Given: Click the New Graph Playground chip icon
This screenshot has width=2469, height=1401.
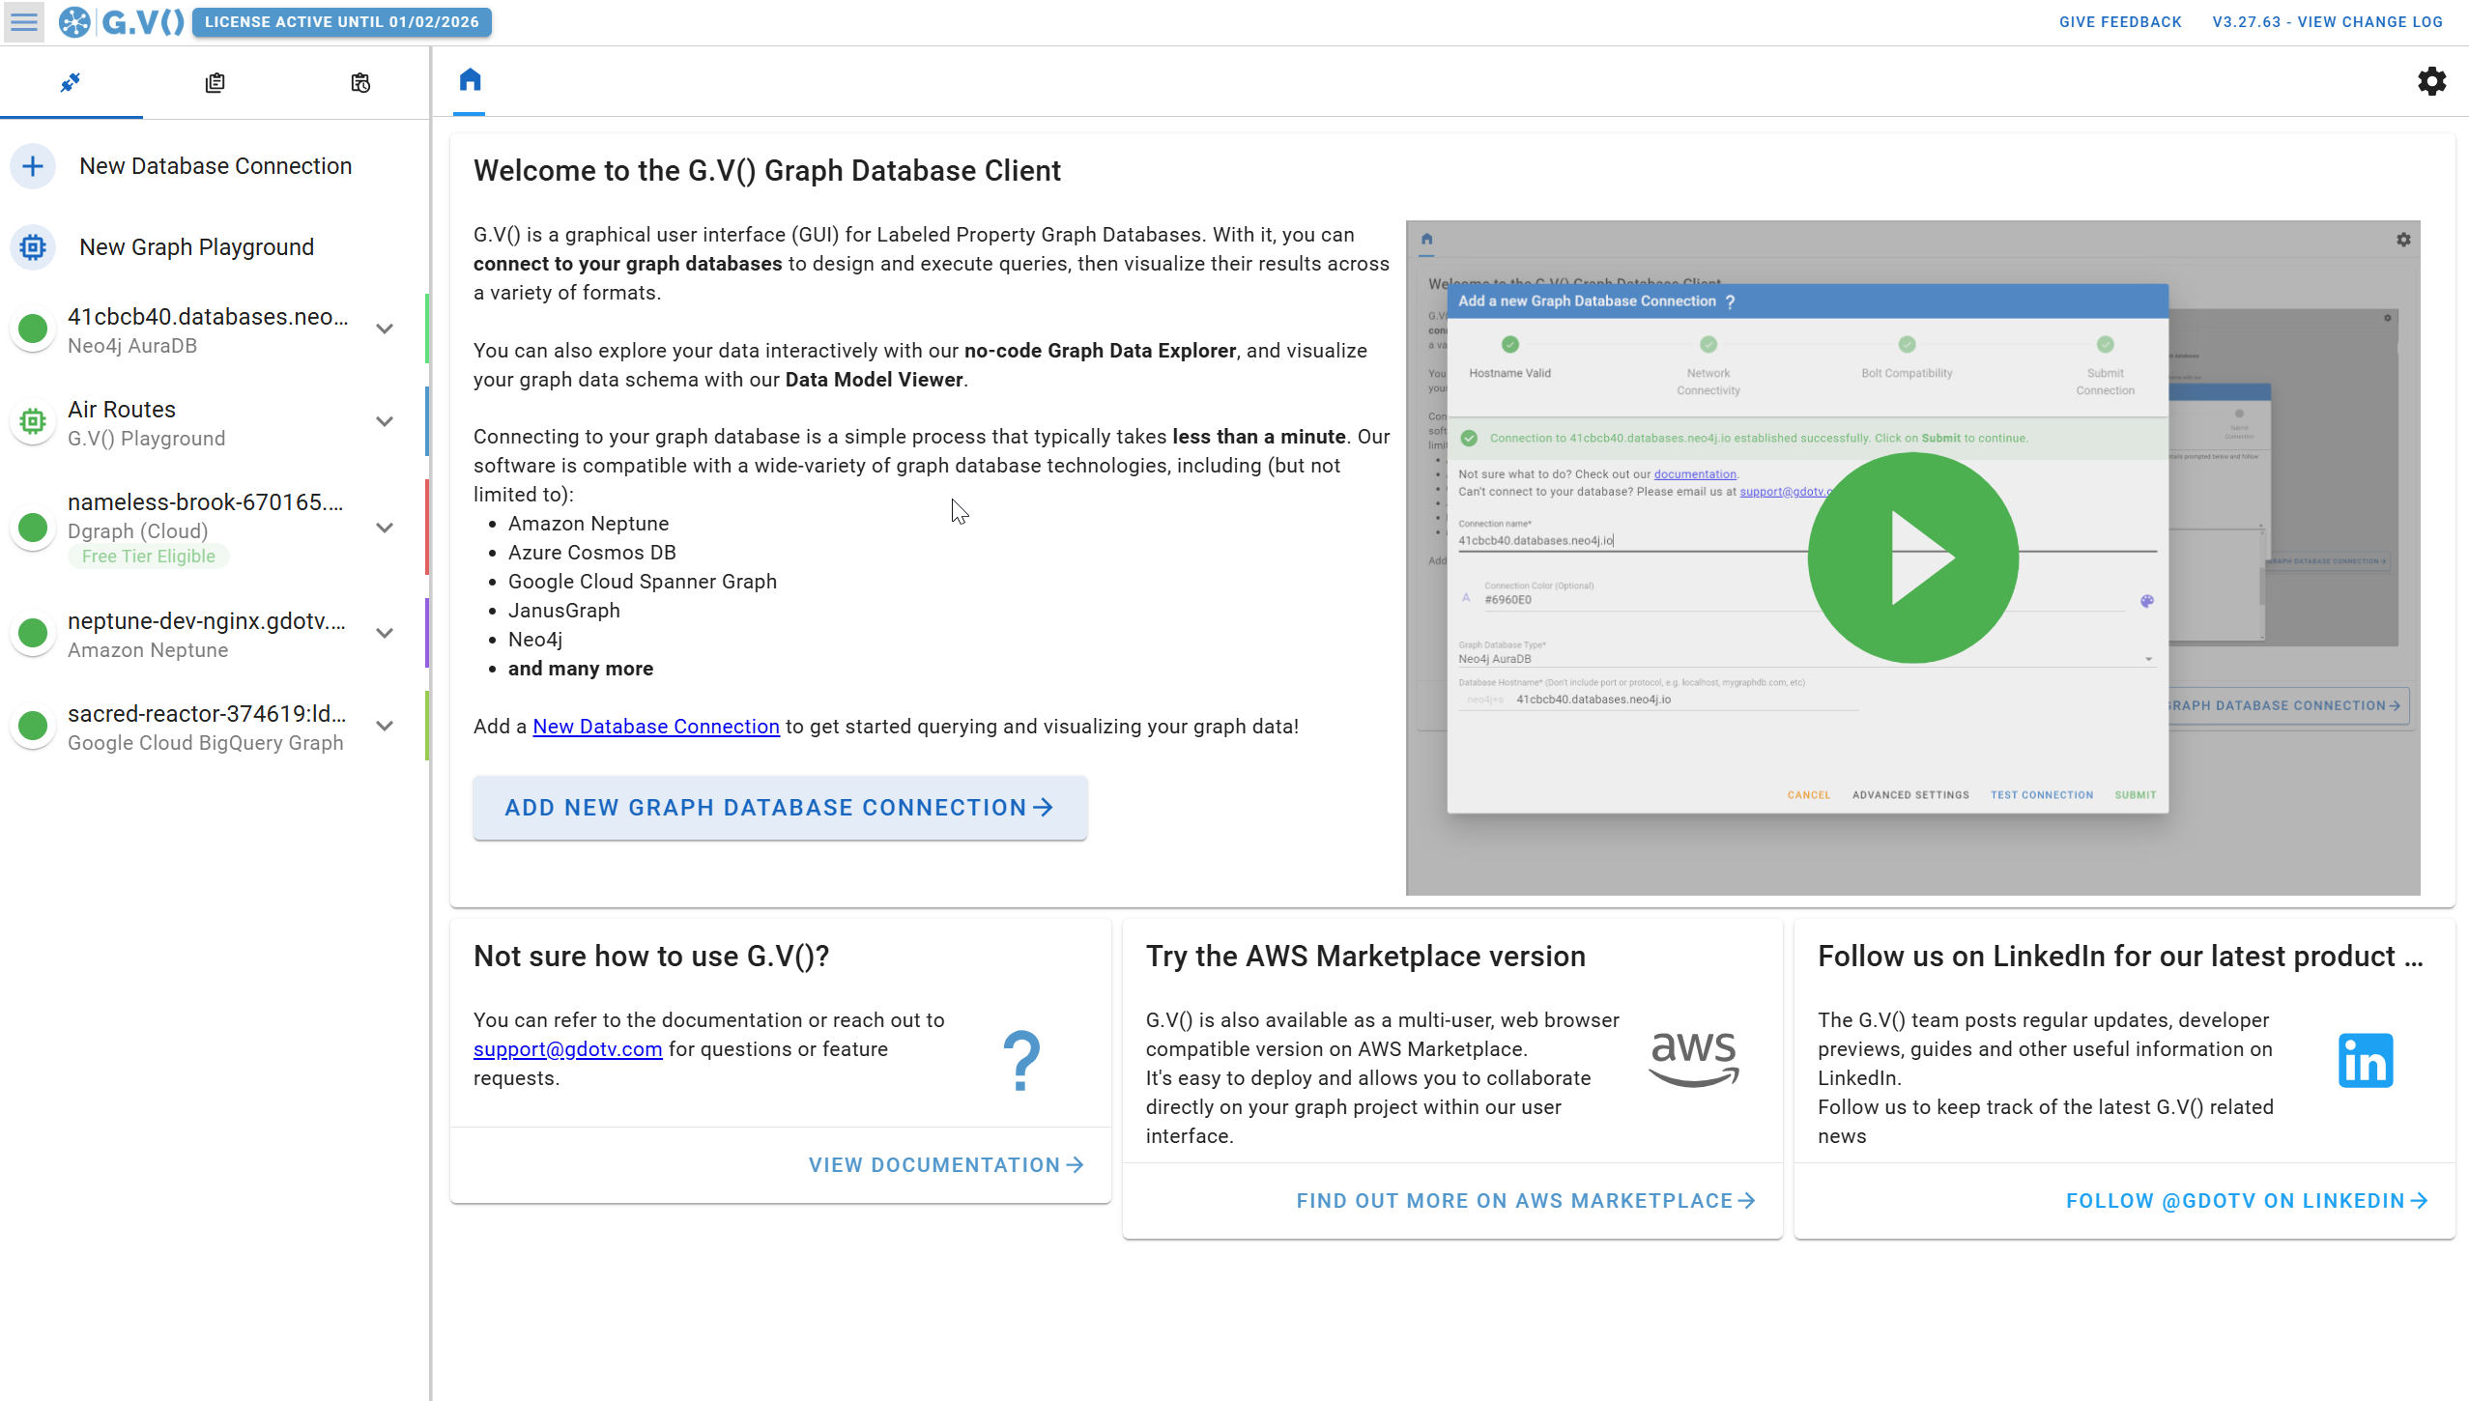Looking at the screenshot, I should coord(33,247).
